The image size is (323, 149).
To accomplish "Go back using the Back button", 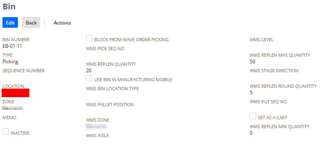I will point(31,22).
